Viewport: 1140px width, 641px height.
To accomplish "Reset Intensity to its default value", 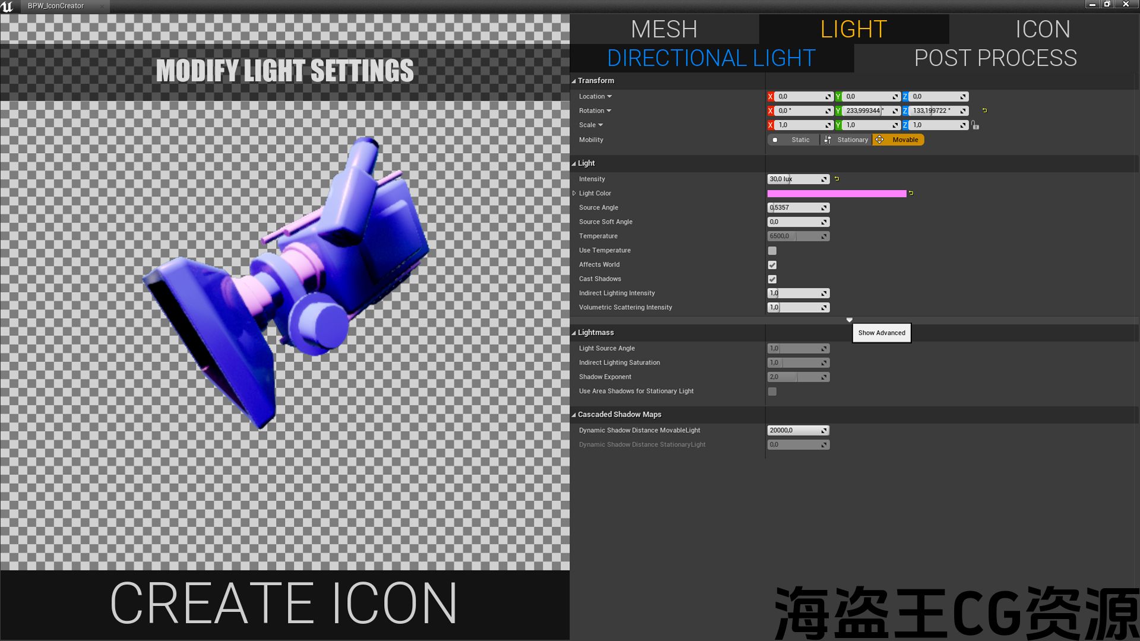I will pyautogui.click(x=837, y=179).
